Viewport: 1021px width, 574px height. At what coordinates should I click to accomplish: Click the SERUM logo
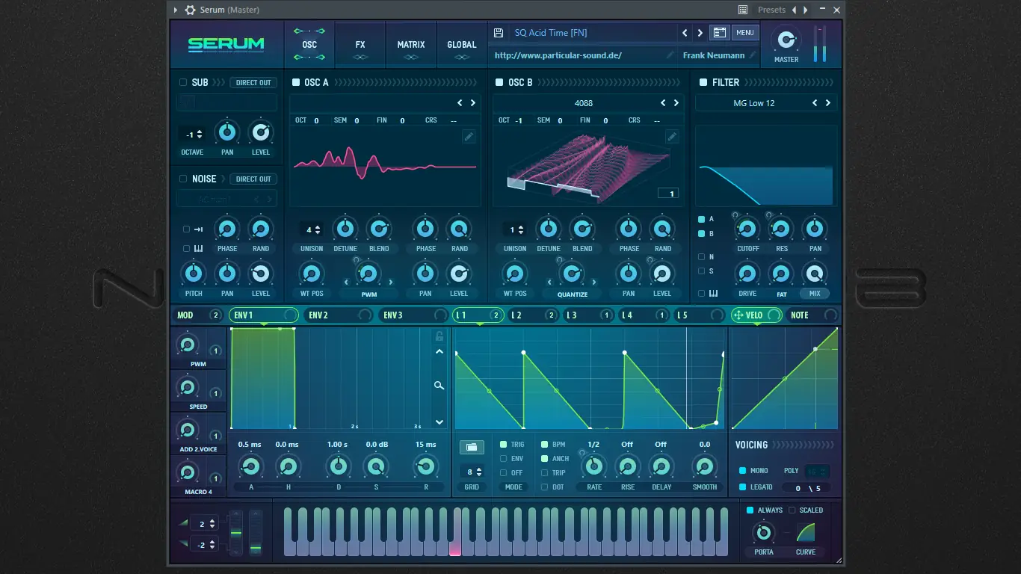point(226,44)
